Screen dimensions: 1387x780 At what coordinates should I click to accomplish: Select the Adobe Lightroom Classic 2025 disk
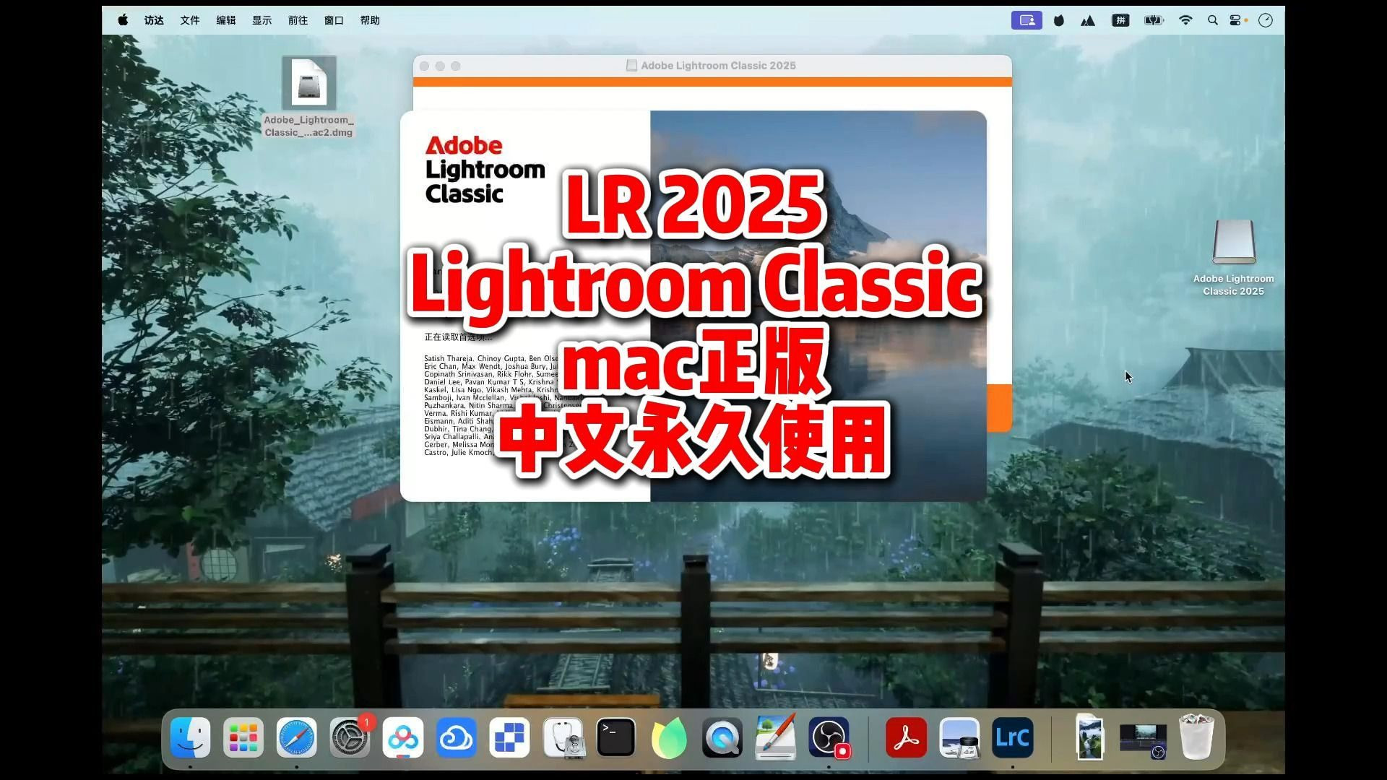(x=1234, y=257)
